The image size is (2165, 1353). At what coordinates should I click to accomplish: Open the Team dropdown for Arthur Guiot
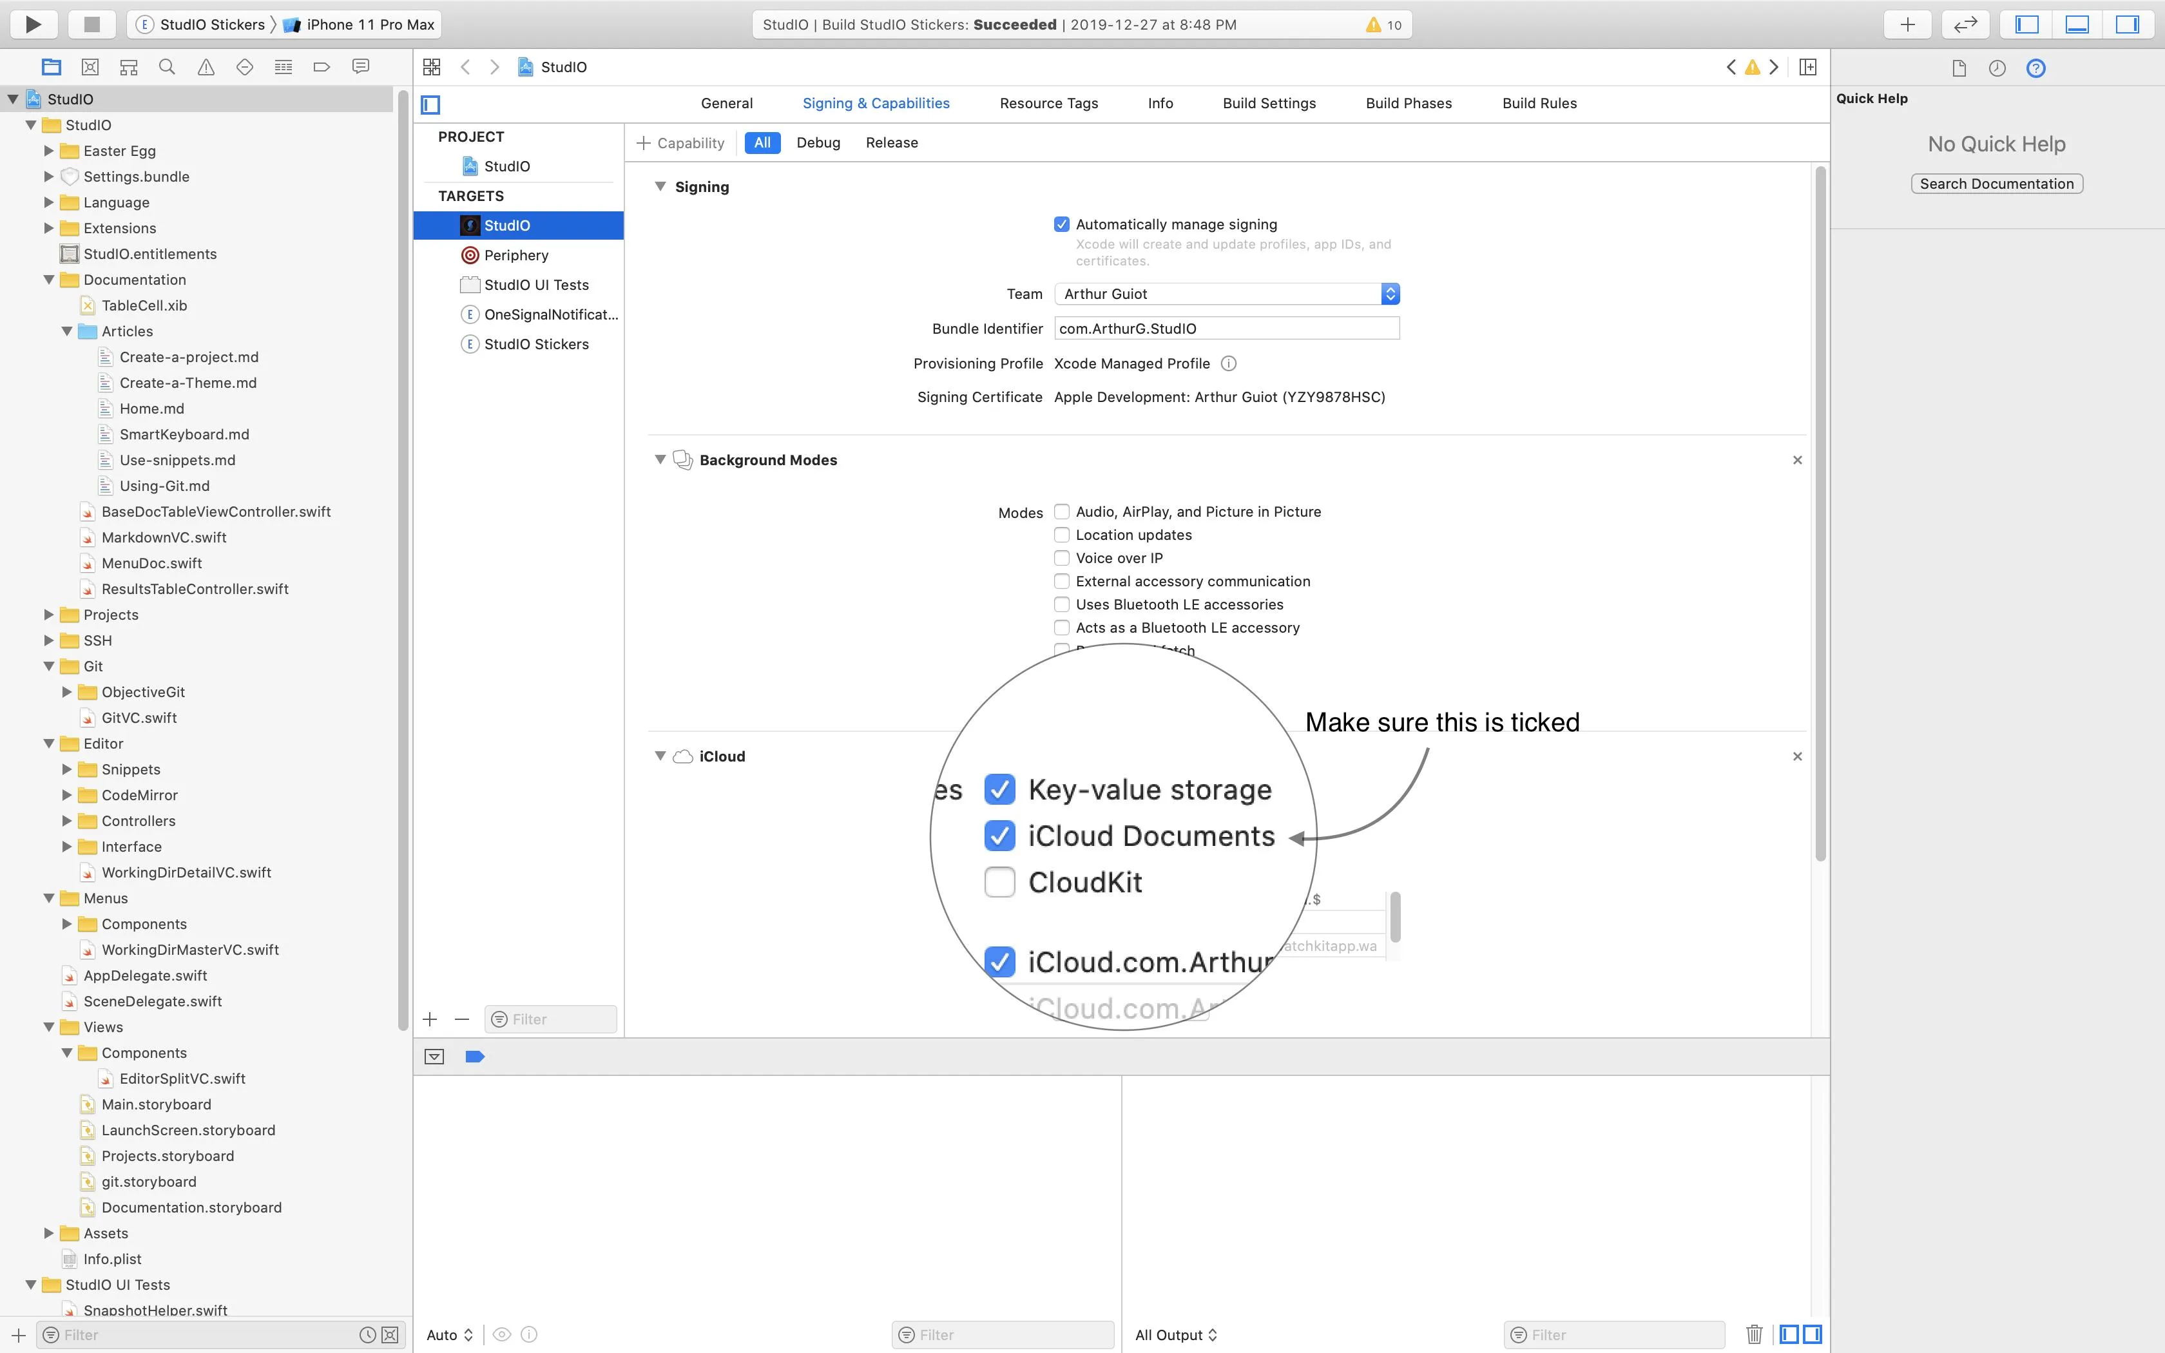pyautogui.click(x=1226, y=294)
